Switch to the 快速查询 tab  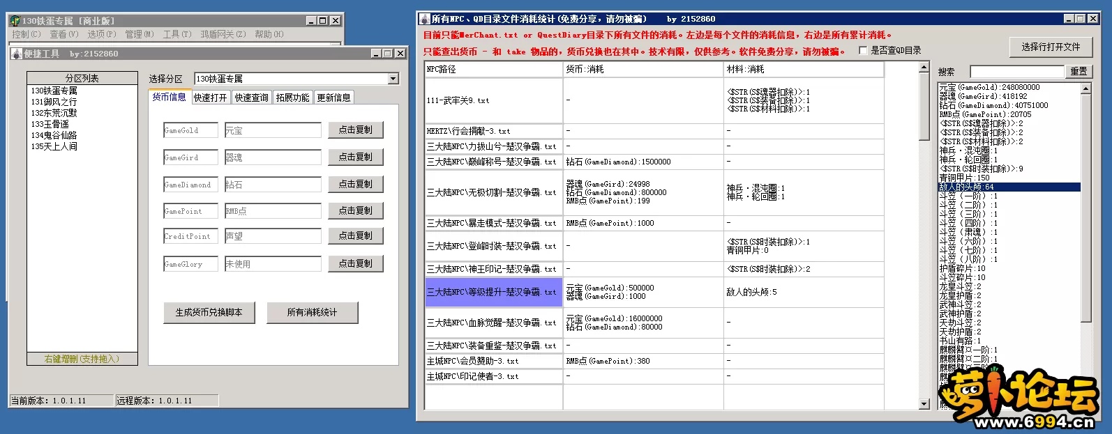[252, 98]
